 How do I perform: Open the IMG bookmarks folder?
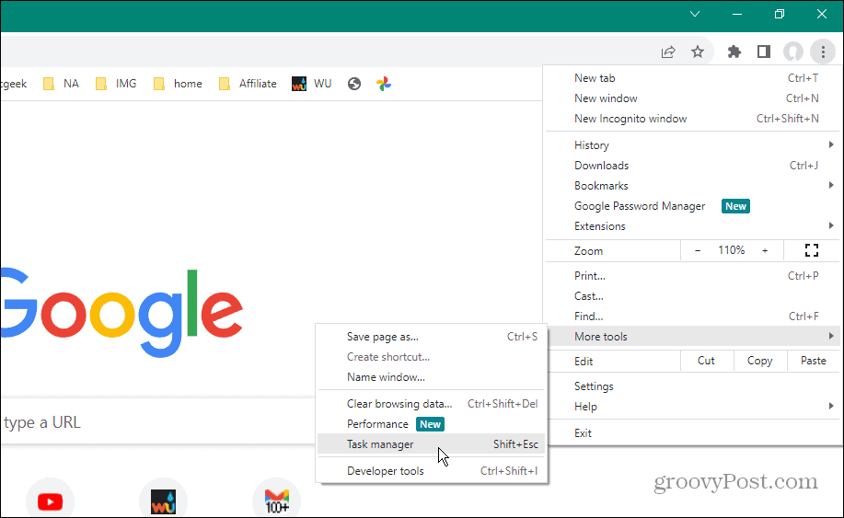coord(116,84)
